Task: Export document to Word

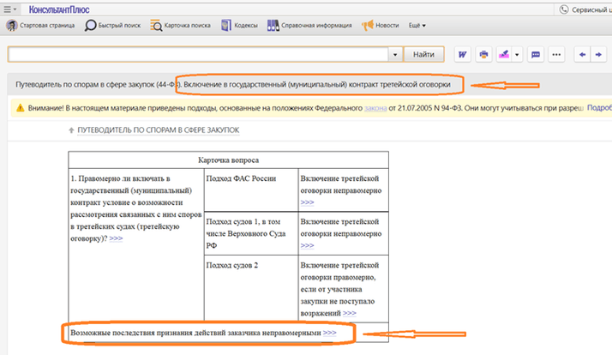Action: coord(462,54)
